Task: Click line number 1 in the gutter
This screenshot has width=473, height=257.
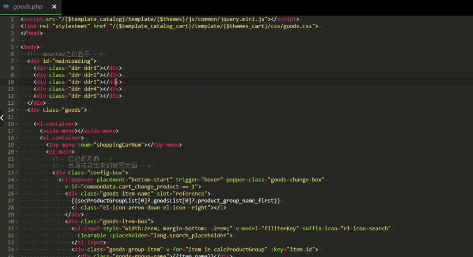Action: [12, 19]
